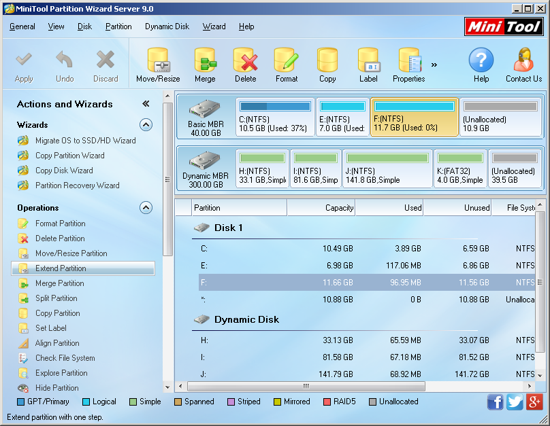This screenshot has width=550, height=426.
Task: Click the Label toolbar icon
Action: [368, 65]
